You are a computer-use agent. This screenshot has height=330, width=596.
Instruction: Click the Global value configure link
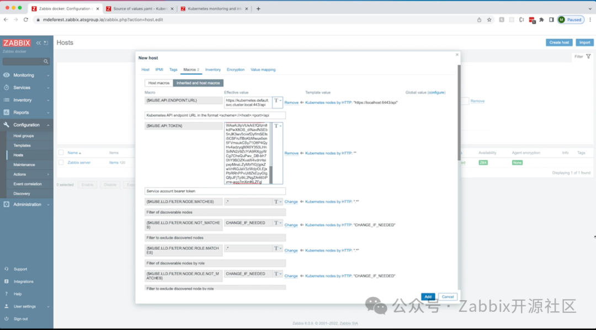point(436,92)
